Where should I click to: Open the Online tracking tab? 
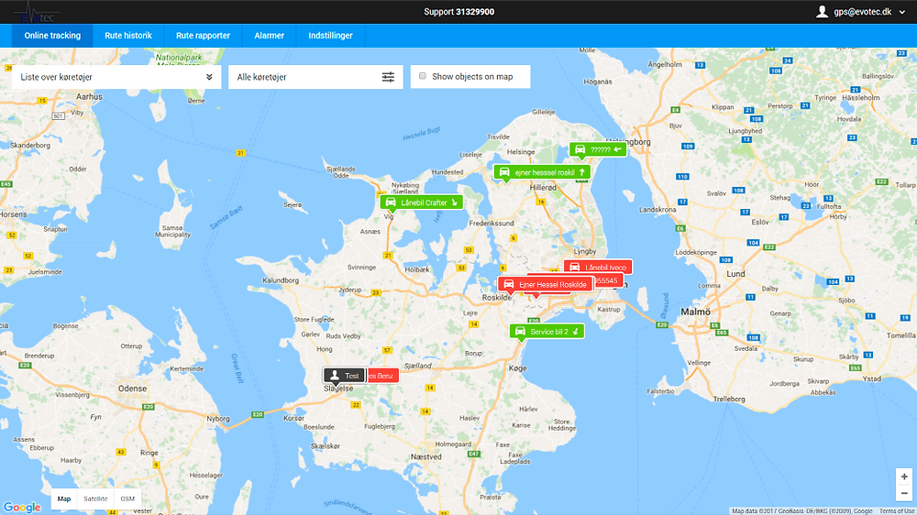(x=52, y=36)
